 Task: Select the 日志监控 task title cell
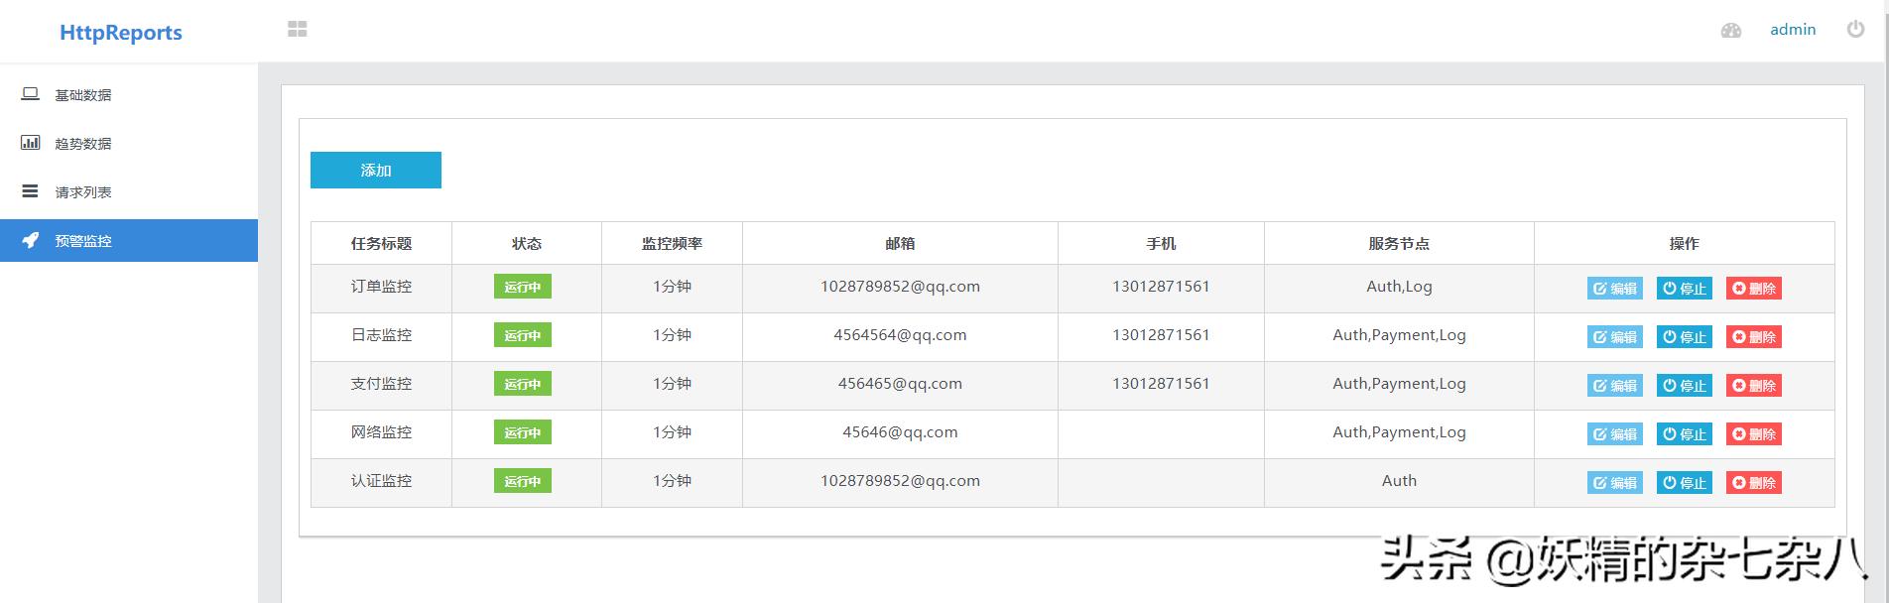coord(381,335)
